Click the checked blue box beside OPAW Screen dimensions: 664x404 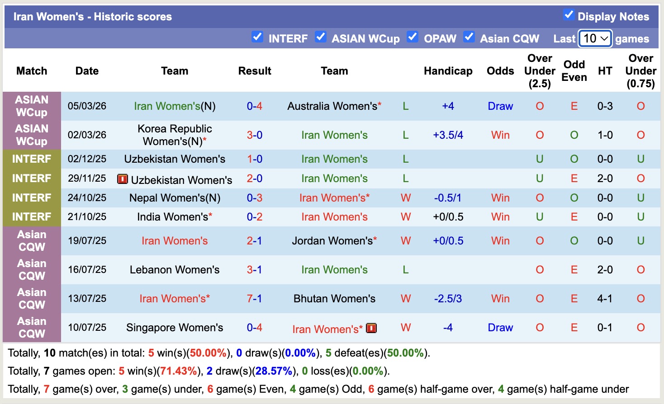(413, 37)
